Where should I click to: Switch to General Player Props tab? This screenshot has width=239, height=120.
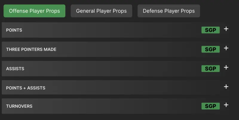[x=101, y=11]
